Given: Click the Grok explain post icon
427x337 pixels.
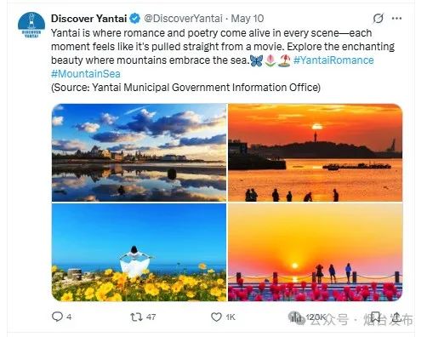Looking at the screenshot, I should (379, 19).
